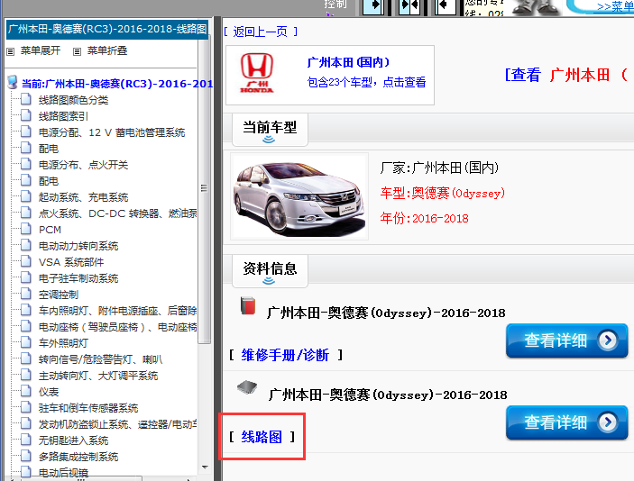The height and width of the screenshot is (481, 634).
Task: Open 空调控制 tree item
Action: click(x=59, y=295)
